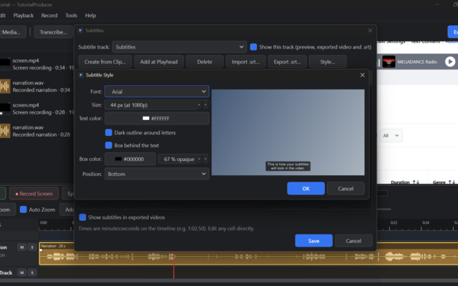This screenshot has height=286, width=458.
Task: Confirm Subtitle Style with OK
Action: point(306,189)
